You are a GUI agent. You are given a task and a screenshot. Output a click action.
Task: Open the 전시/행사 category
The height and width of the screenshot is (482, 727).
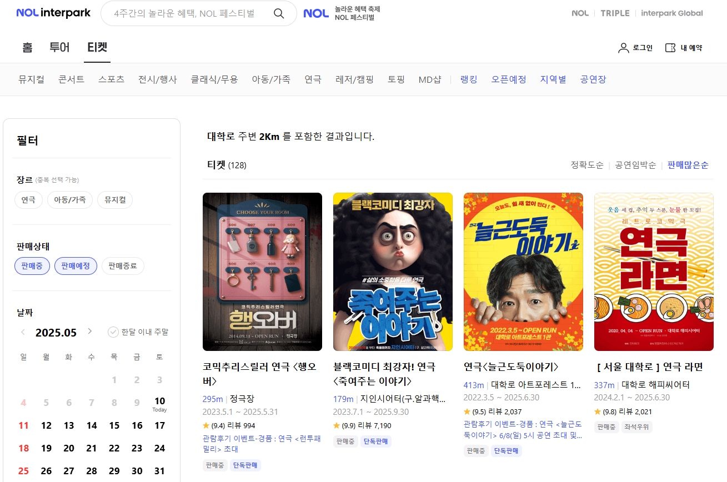tap(158, 79)
